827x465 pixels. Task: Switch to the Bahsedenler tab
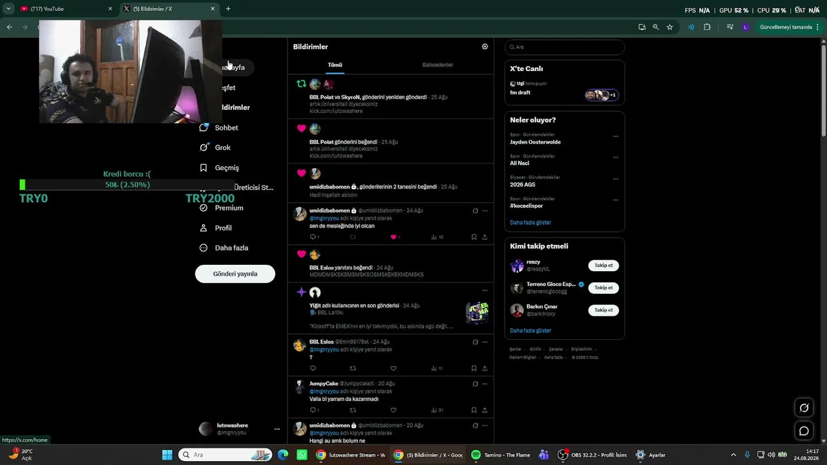click(x=437, y=65)
